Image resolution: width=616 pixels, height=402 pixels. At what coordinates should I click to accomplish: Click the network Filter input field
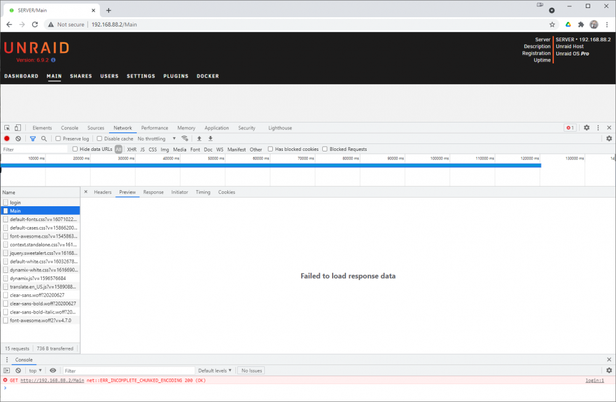coord(34,150)
